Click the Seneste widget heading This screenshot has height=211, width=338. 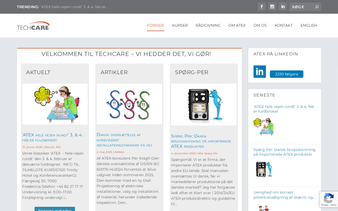point(264,95)
